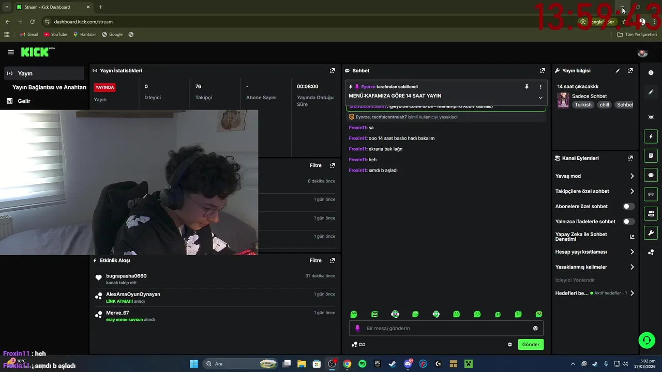This screenshot has height=372, width=662.
Task: Collapse the pinned message with its chevron
Action: [x=540, y=98]
